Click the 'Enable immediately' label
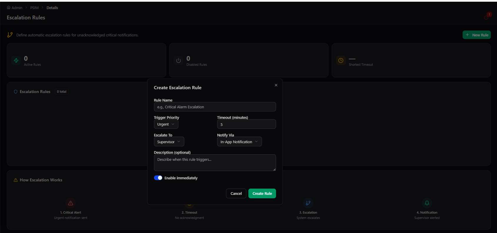 (x=181, y=178)
